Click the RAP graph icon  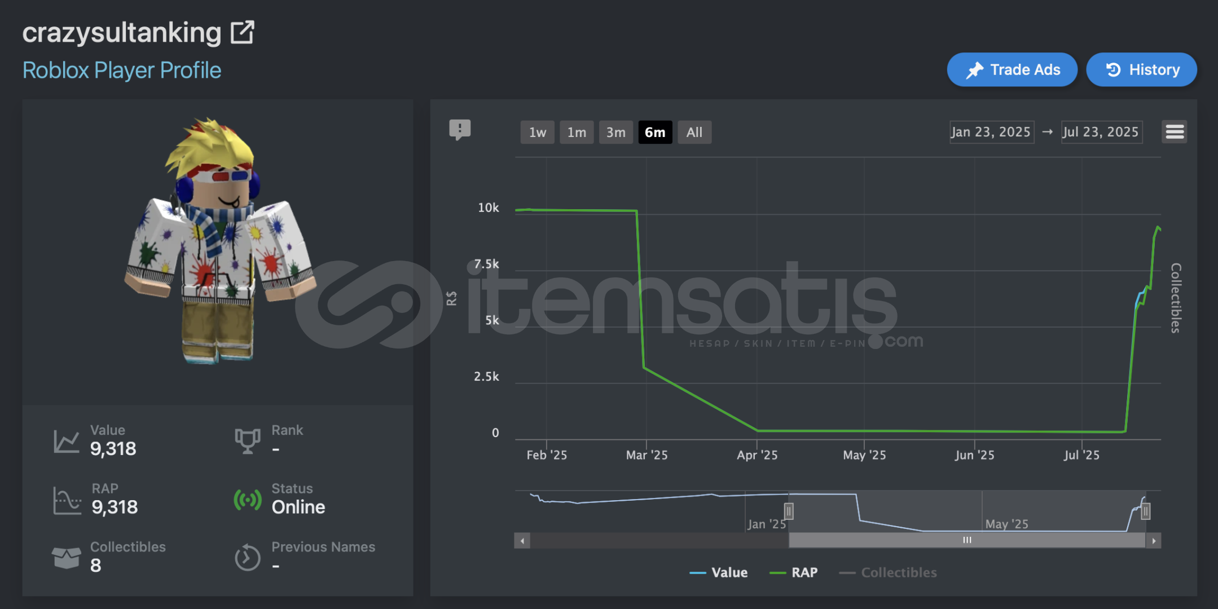(67, 500)
